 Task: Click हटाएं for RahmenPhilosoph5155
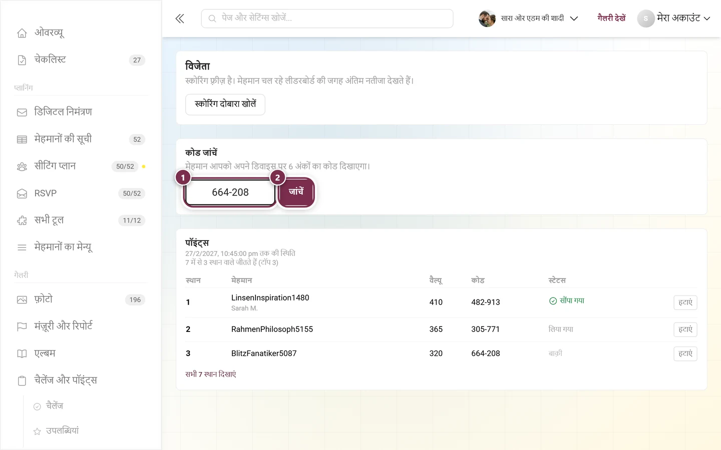click(685, 329)
